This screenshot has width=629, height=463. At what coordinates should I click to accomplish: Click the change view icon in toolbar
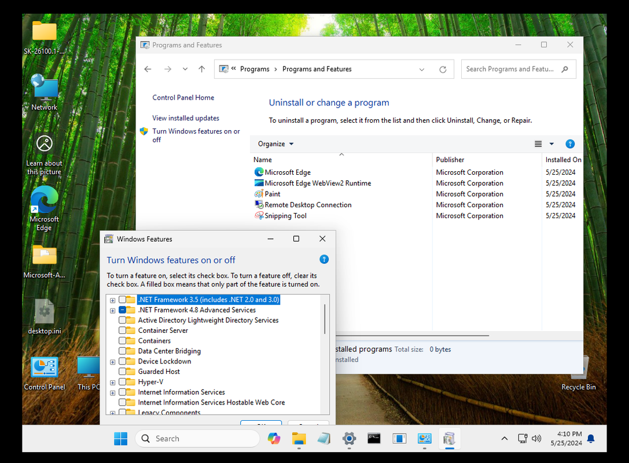(538, 144)
